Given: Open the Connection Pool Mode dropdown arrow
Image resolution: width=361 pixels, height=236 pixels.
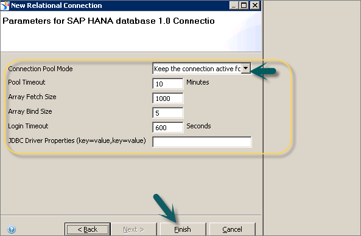Looking at the screenshot, I should (246, 68).
